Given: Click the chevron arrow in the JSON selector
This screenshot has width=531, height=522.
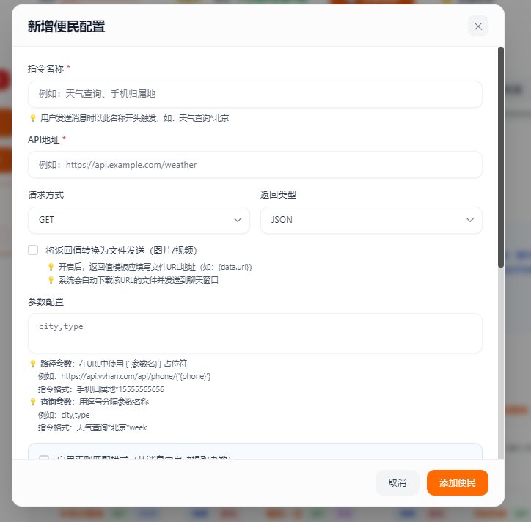Looking at the screenshot, I should tap(469, 220).
